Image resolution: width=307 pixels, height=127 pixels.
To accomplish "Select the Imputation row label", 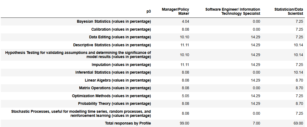I will [x=121, y=65].
